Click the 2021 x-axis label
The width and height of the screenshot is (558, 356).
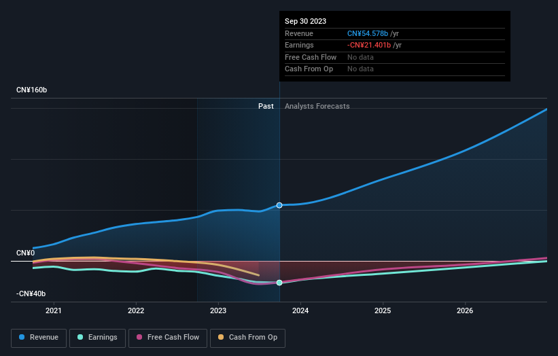(54, 310)
